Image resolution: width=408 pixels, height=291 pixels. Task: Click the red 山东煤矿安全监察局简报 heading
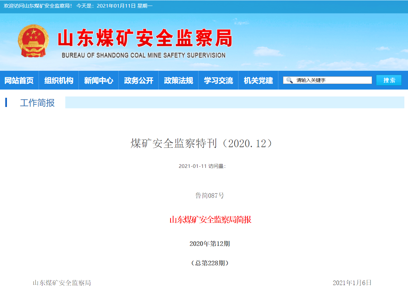pos(210,220)
